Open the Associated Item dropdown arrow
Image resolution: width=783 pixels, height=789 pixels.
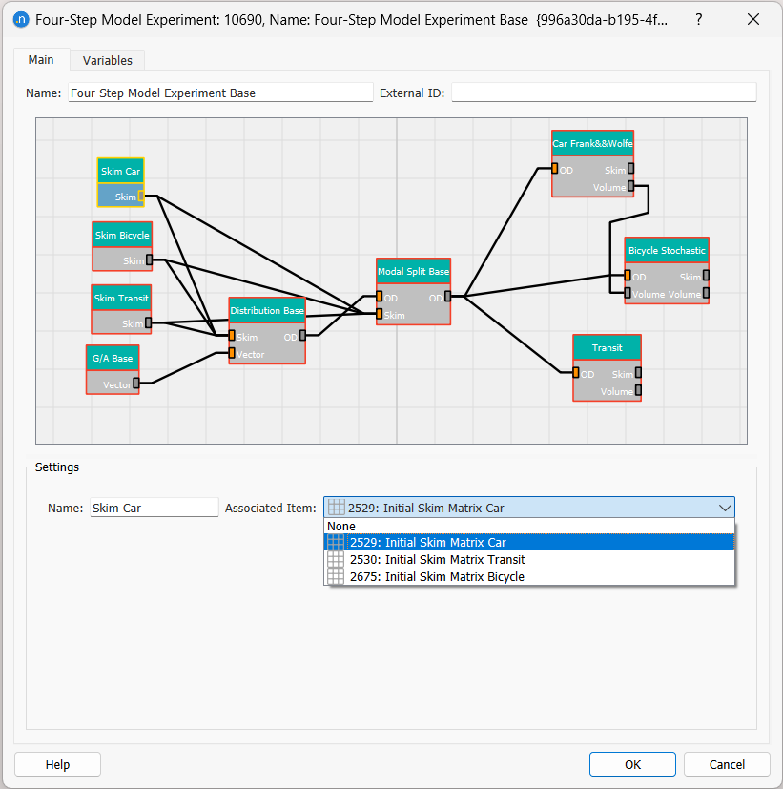[725, 508]
